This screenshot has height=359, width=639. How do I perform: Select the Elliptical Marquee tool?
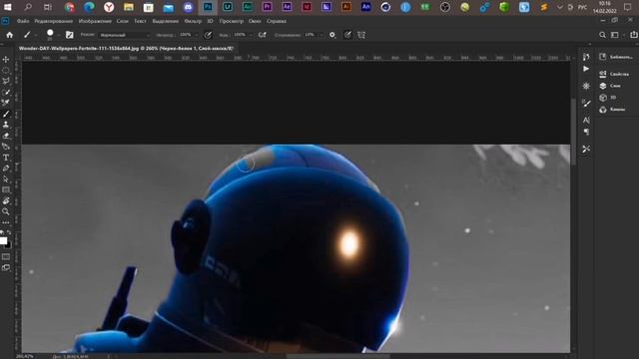6,71
